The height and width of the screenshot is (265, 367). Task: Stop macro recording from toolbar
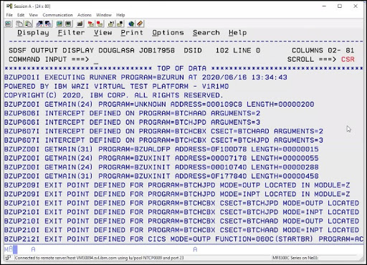point(100,24)
